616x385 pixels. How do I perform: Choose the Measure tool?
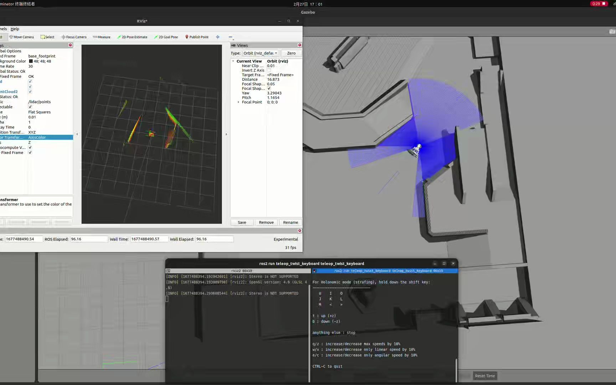pos(102,37)
